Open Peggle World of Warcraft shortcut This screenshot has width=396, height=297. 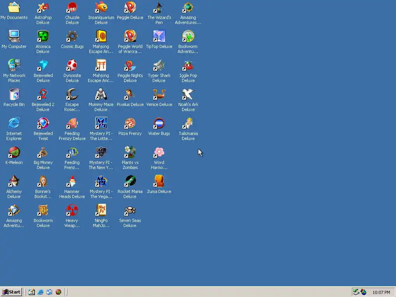tap(130, 36)
